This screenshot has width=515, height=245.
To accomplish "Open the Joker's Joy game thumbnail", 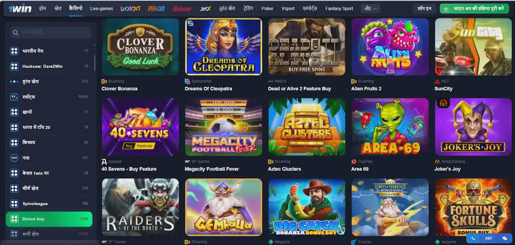I will 473,127.
